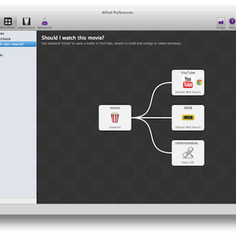Screen dimensions: 236x236
Task: Select the YouTube Default Web Search node
Action: click(188, 83)
